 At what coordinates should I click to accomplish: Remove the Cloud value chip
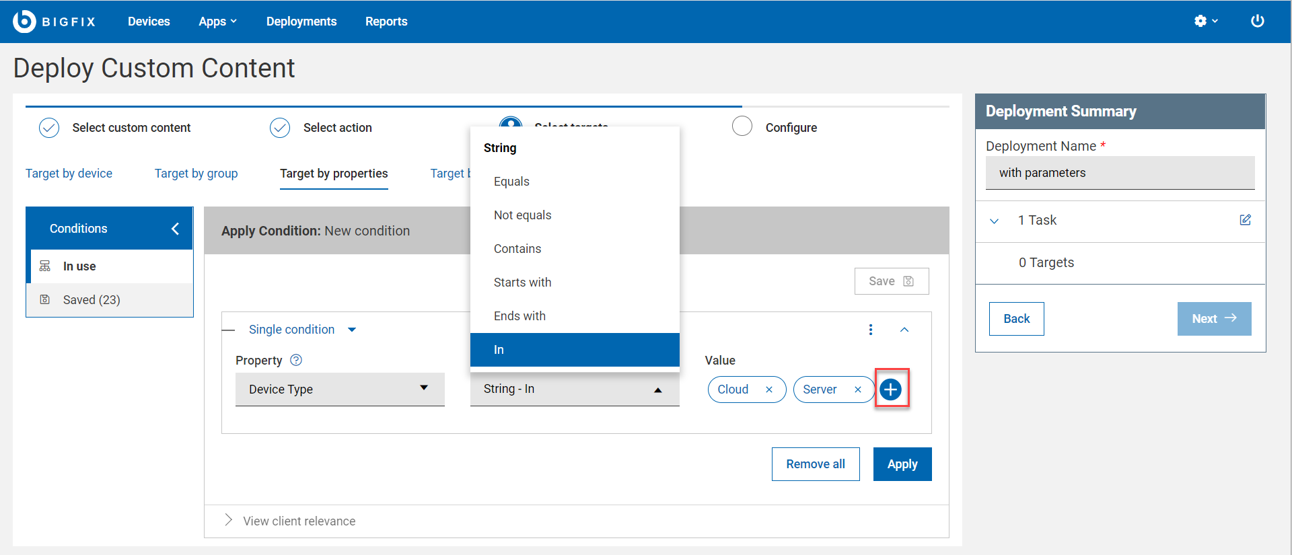point(768,390)
